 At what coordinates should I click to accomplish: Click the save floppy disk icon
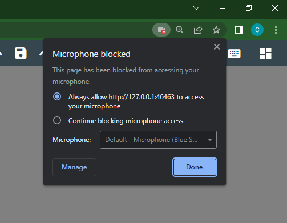21,53
